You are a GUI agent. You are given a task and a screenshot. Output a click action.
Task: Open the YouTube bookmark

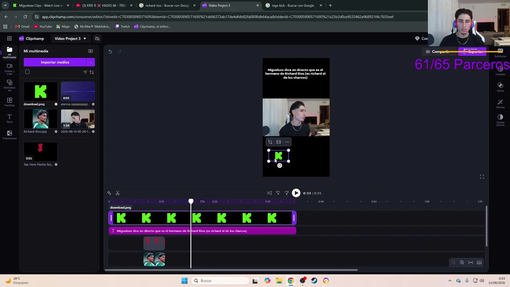[x=43, y=27]
